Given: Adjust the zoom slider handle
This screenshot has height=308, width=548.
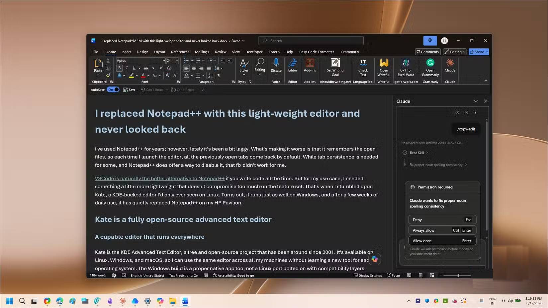Looking at the screenshot, I should tap(458, 276).
